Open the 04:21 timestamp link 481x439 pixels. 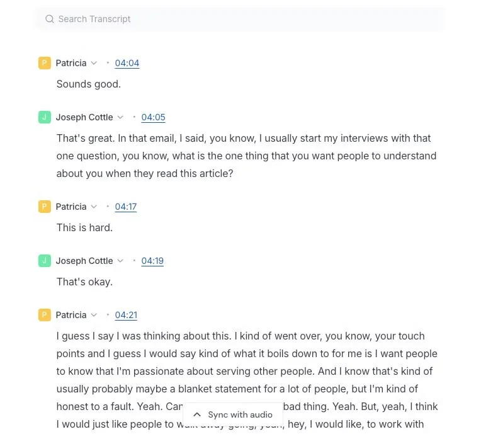[126, 315]
